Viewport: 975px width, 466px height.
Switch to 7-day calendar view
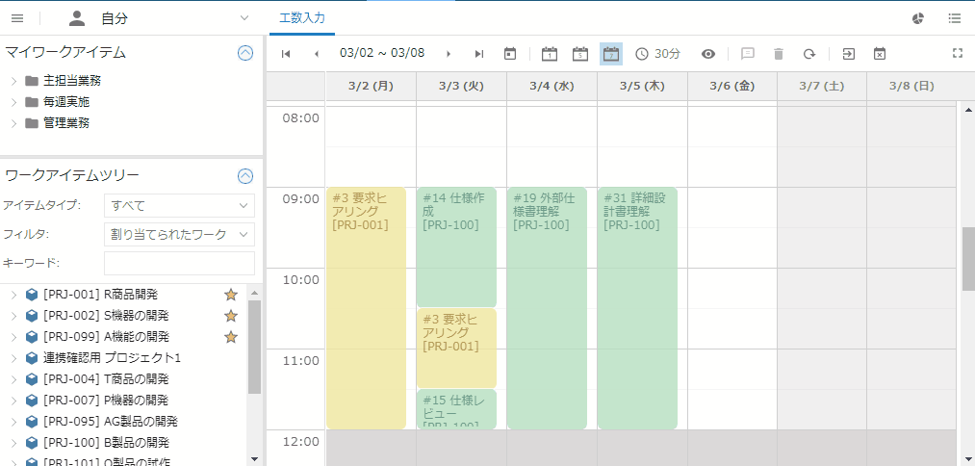pos(611,54)
